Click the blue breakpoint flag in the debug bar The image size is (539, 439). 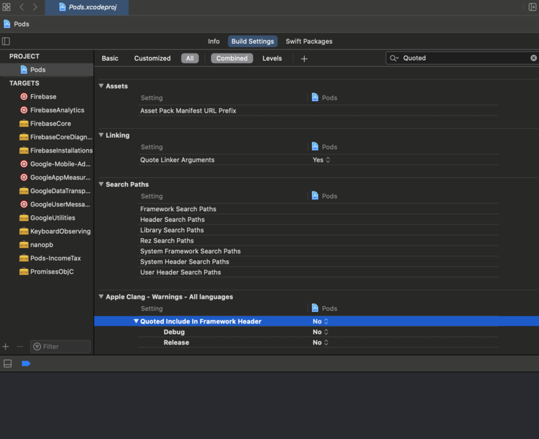25,363
